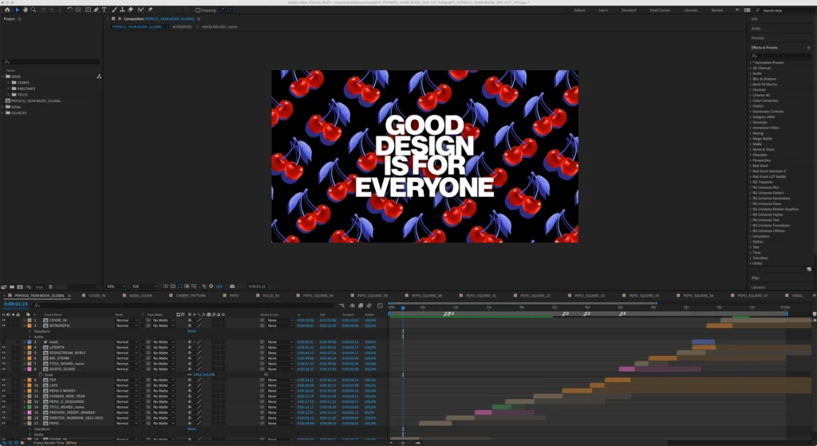Select the Rotation tool

69,10
